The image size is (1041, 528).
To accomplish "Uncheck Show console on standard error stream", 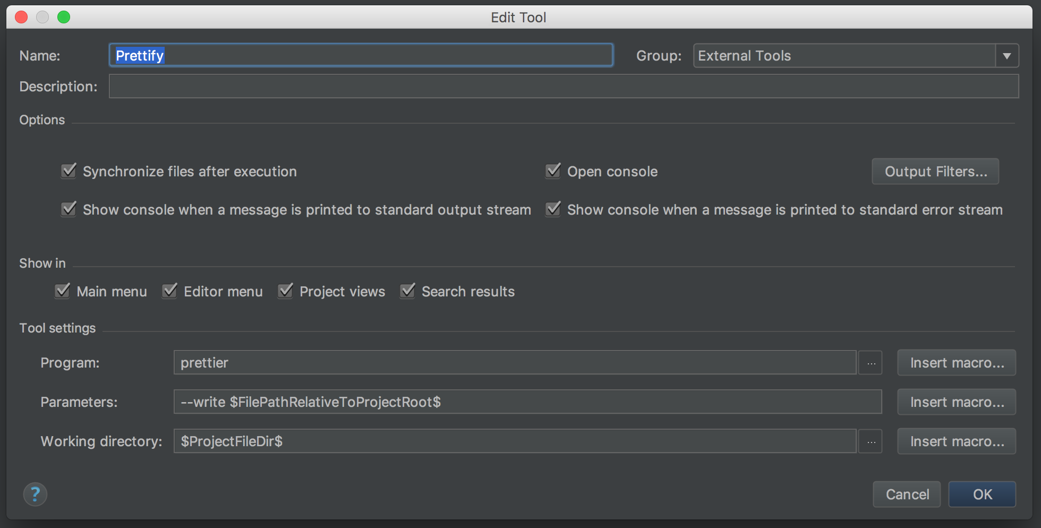I will [x=553, y=209].
